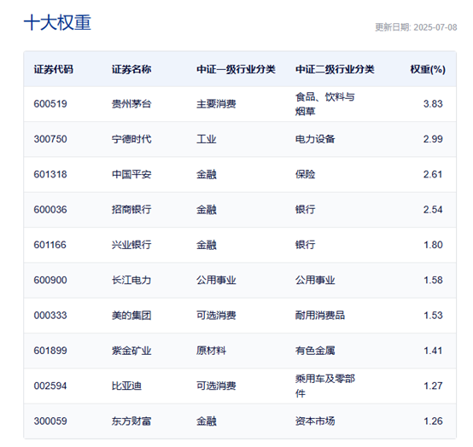Click 银行 cell in 招商银行 row
The width and height of the screenshot is (473, 447).
(x=306, y=210)
